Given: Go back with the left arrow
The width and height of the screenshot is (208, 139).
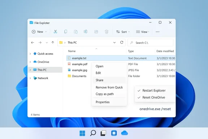Looking at the screenshot, I should (32, 43).
